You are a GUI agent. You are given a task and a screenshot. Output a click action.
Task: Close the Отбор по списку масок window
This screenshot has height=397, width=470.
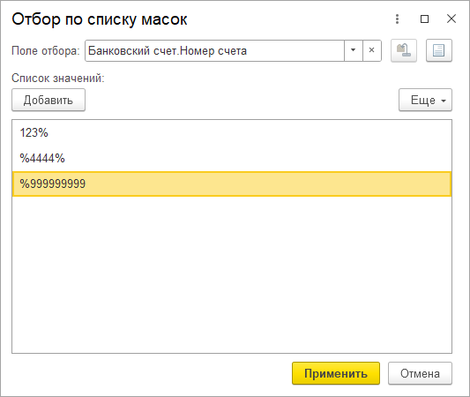pos(451,19)
